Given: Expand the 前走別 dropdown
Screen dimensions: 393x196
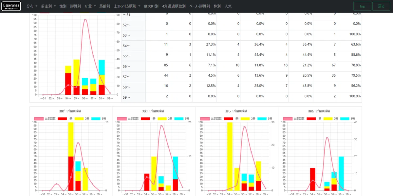Looking at the screenshot, I should coord(48,6).
